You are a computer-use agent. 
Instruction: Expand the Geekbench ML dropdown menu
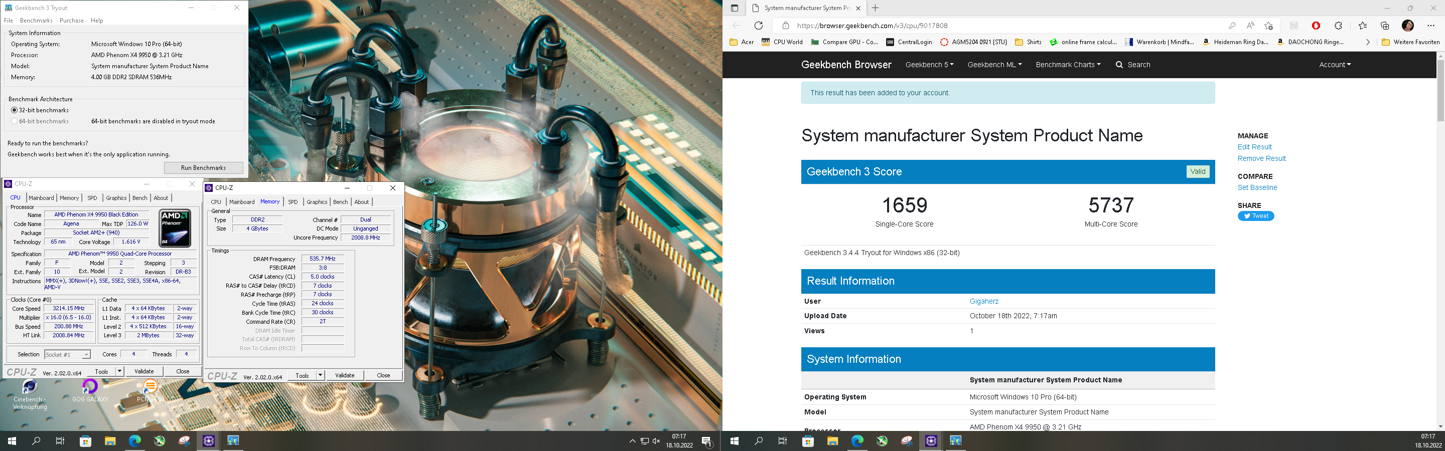pyautogui.click(x=994, y=65)
